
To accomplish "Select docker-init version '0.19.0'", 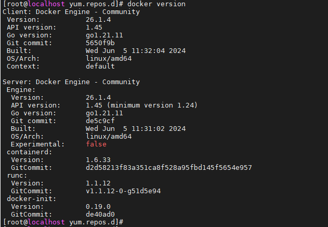I will click(x=98, y=207).
